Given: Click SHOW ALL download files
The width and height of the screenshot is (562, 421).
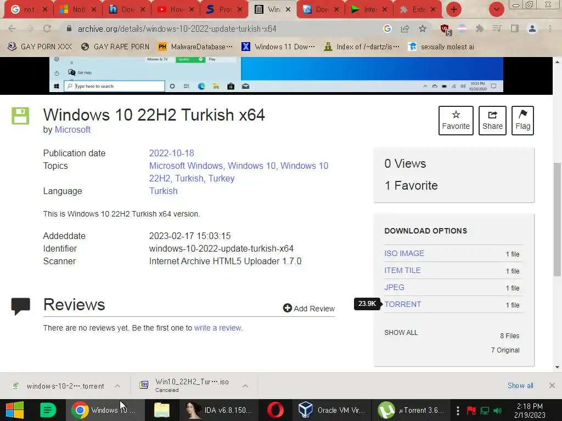Looking at the screenshot, I should [401, 333].
